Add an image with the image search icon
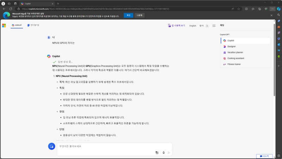Image resolution: width=282 pixels, height=159 pixels. (157, 153)
